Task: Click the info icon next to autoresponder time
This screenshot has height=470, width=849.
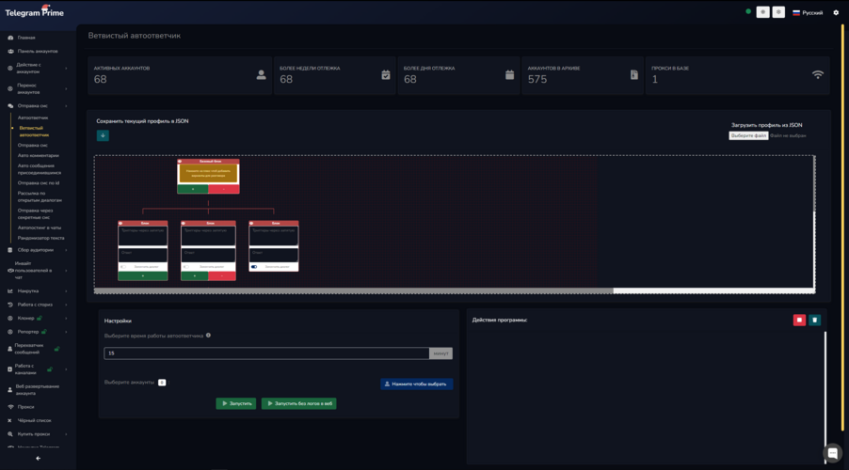Action: pos(208,336)
